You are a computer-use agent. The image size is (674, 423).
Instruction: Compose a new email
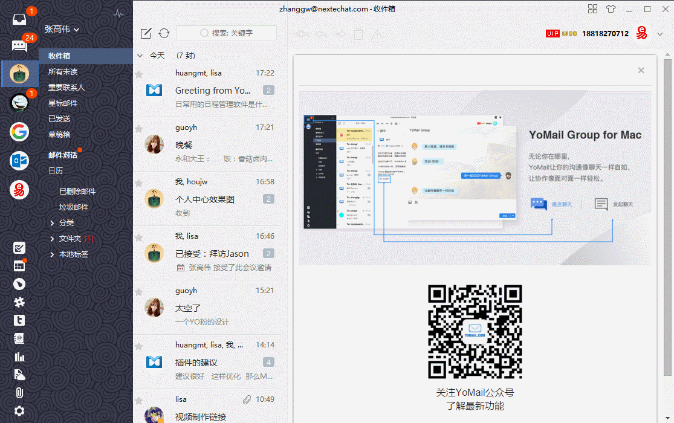pos(146,33)
